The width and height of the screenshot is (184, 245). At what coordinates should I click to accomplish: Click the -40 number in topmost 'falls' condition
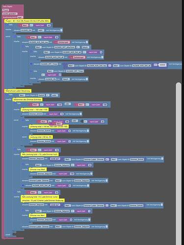[x=49, y=25]
